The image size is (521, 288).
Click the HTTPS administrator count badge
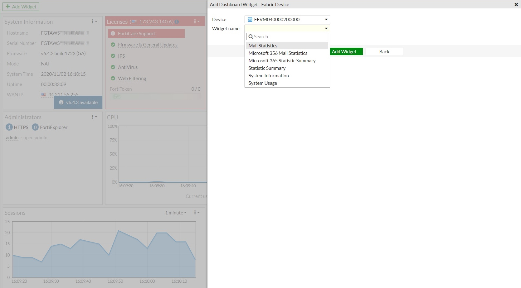(x=9, y=127)
